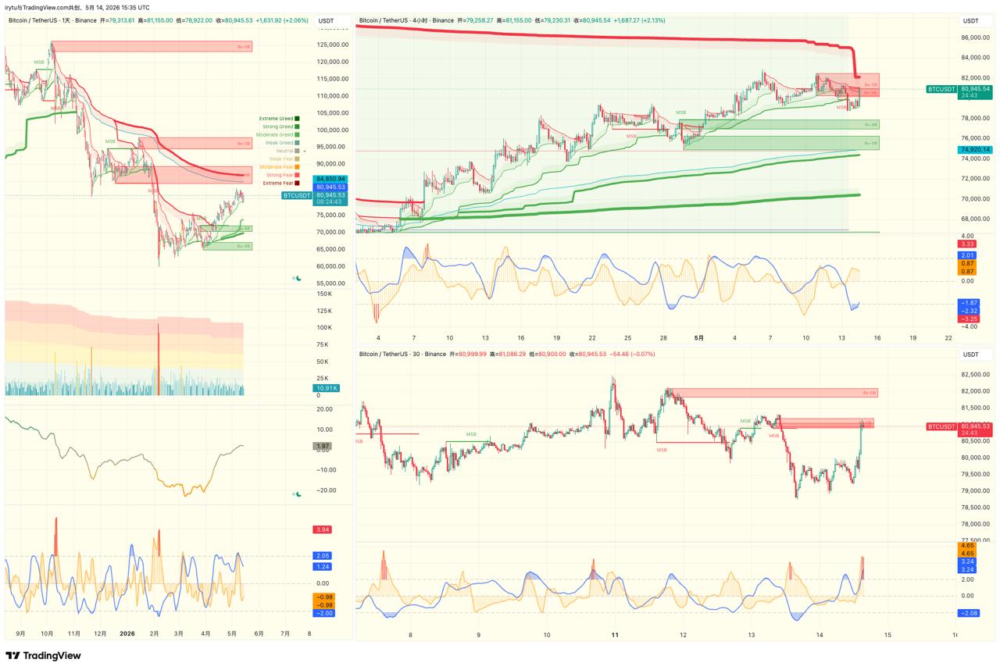Click the −2.32 blue oscillator value label

click(967, 311)
